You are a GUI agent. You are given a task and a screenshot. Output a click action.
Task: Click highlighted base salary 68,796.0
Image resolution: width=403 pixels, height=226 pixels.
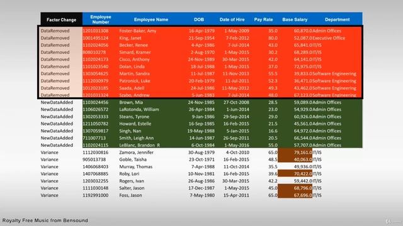295,188
